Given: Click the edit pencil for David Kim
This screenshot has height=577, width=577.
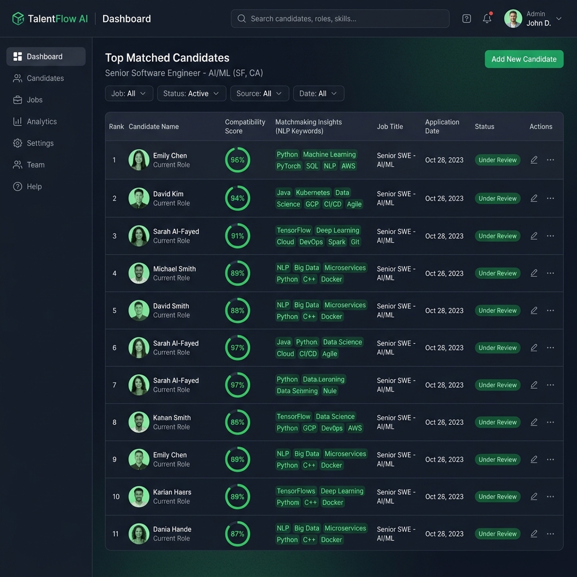Looking at the screenshot, I should (x=534, y=198).
